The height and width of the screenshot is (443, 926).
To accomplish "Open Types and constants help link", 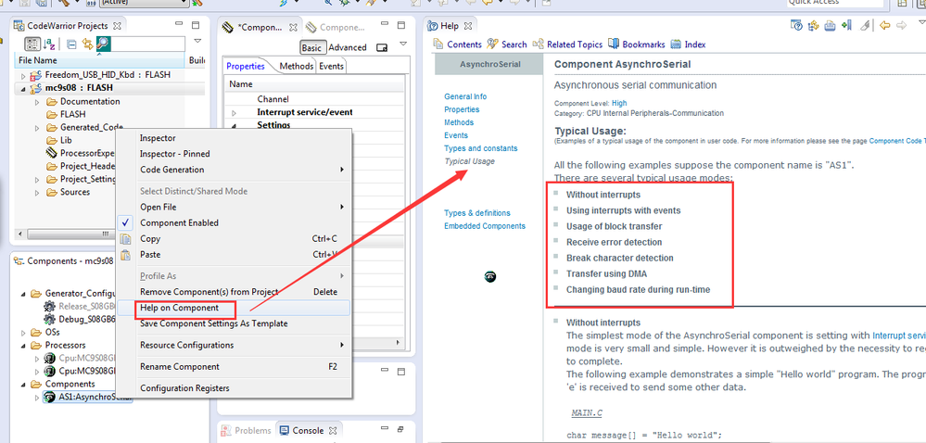I will pos(481,148).
